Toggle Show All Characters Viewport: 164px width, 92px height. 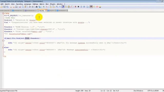pos(60,7)
